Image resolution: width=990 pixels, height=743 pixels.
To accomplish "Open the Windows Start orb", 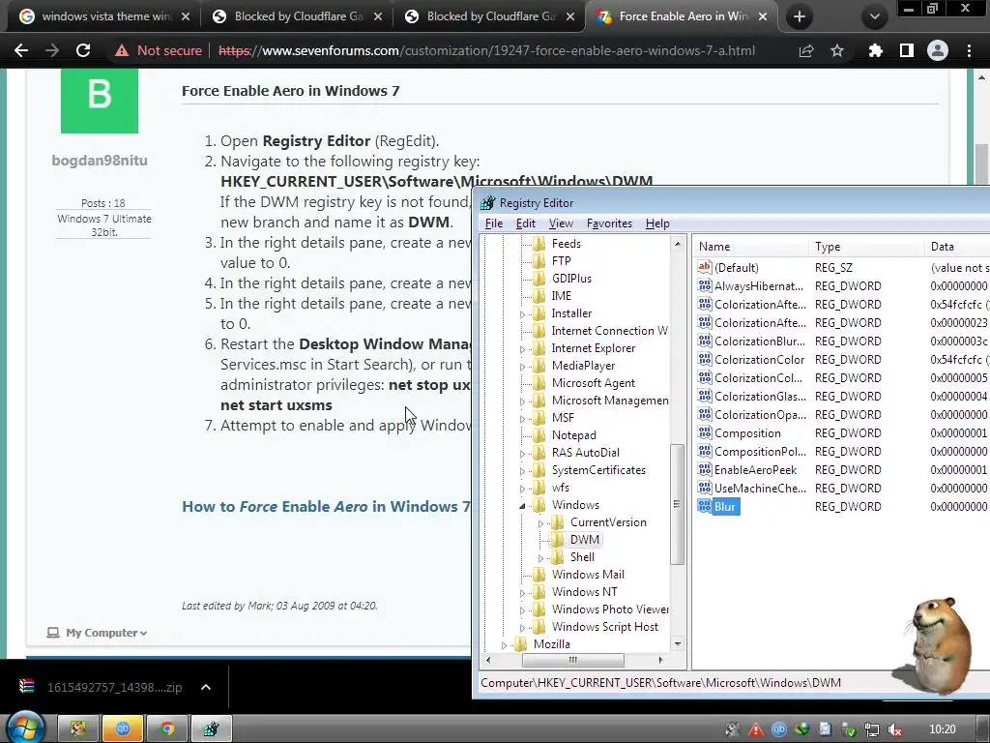I will [24, 728].
